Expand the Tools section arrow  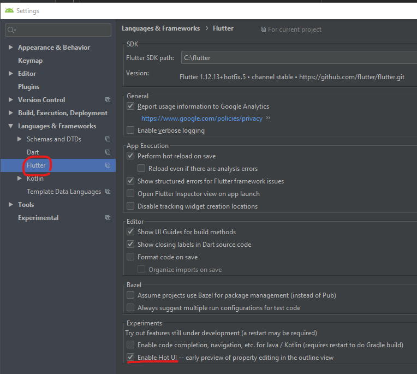[10, 205]
